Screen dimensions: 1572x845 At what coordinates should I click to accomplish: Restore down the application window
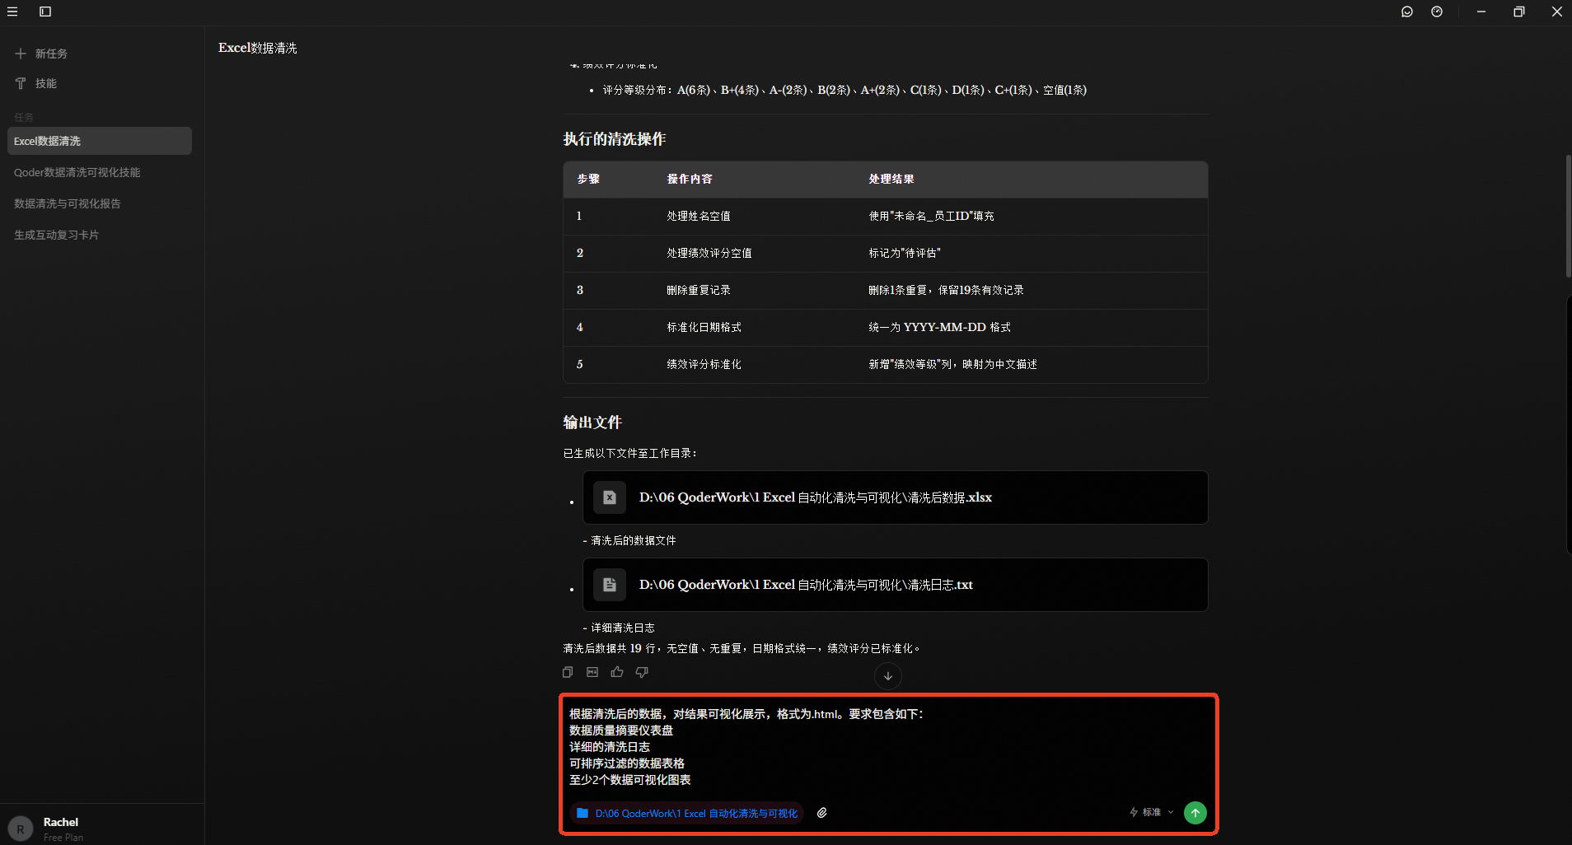tap(1519, 12)
